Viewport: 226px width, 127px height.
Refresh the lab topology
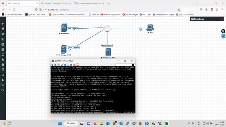pos(3,55)
